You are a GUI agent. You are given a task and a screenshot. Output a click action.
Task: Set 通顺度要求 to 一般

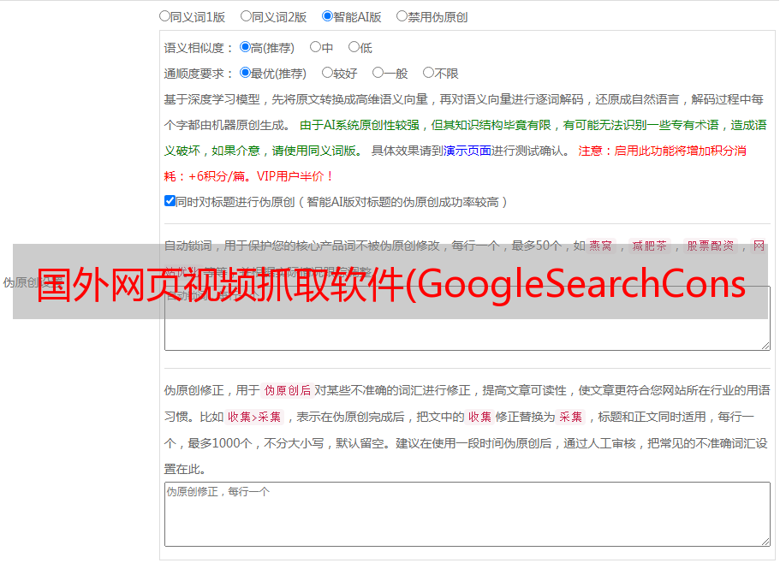click(x=378, y=73)
